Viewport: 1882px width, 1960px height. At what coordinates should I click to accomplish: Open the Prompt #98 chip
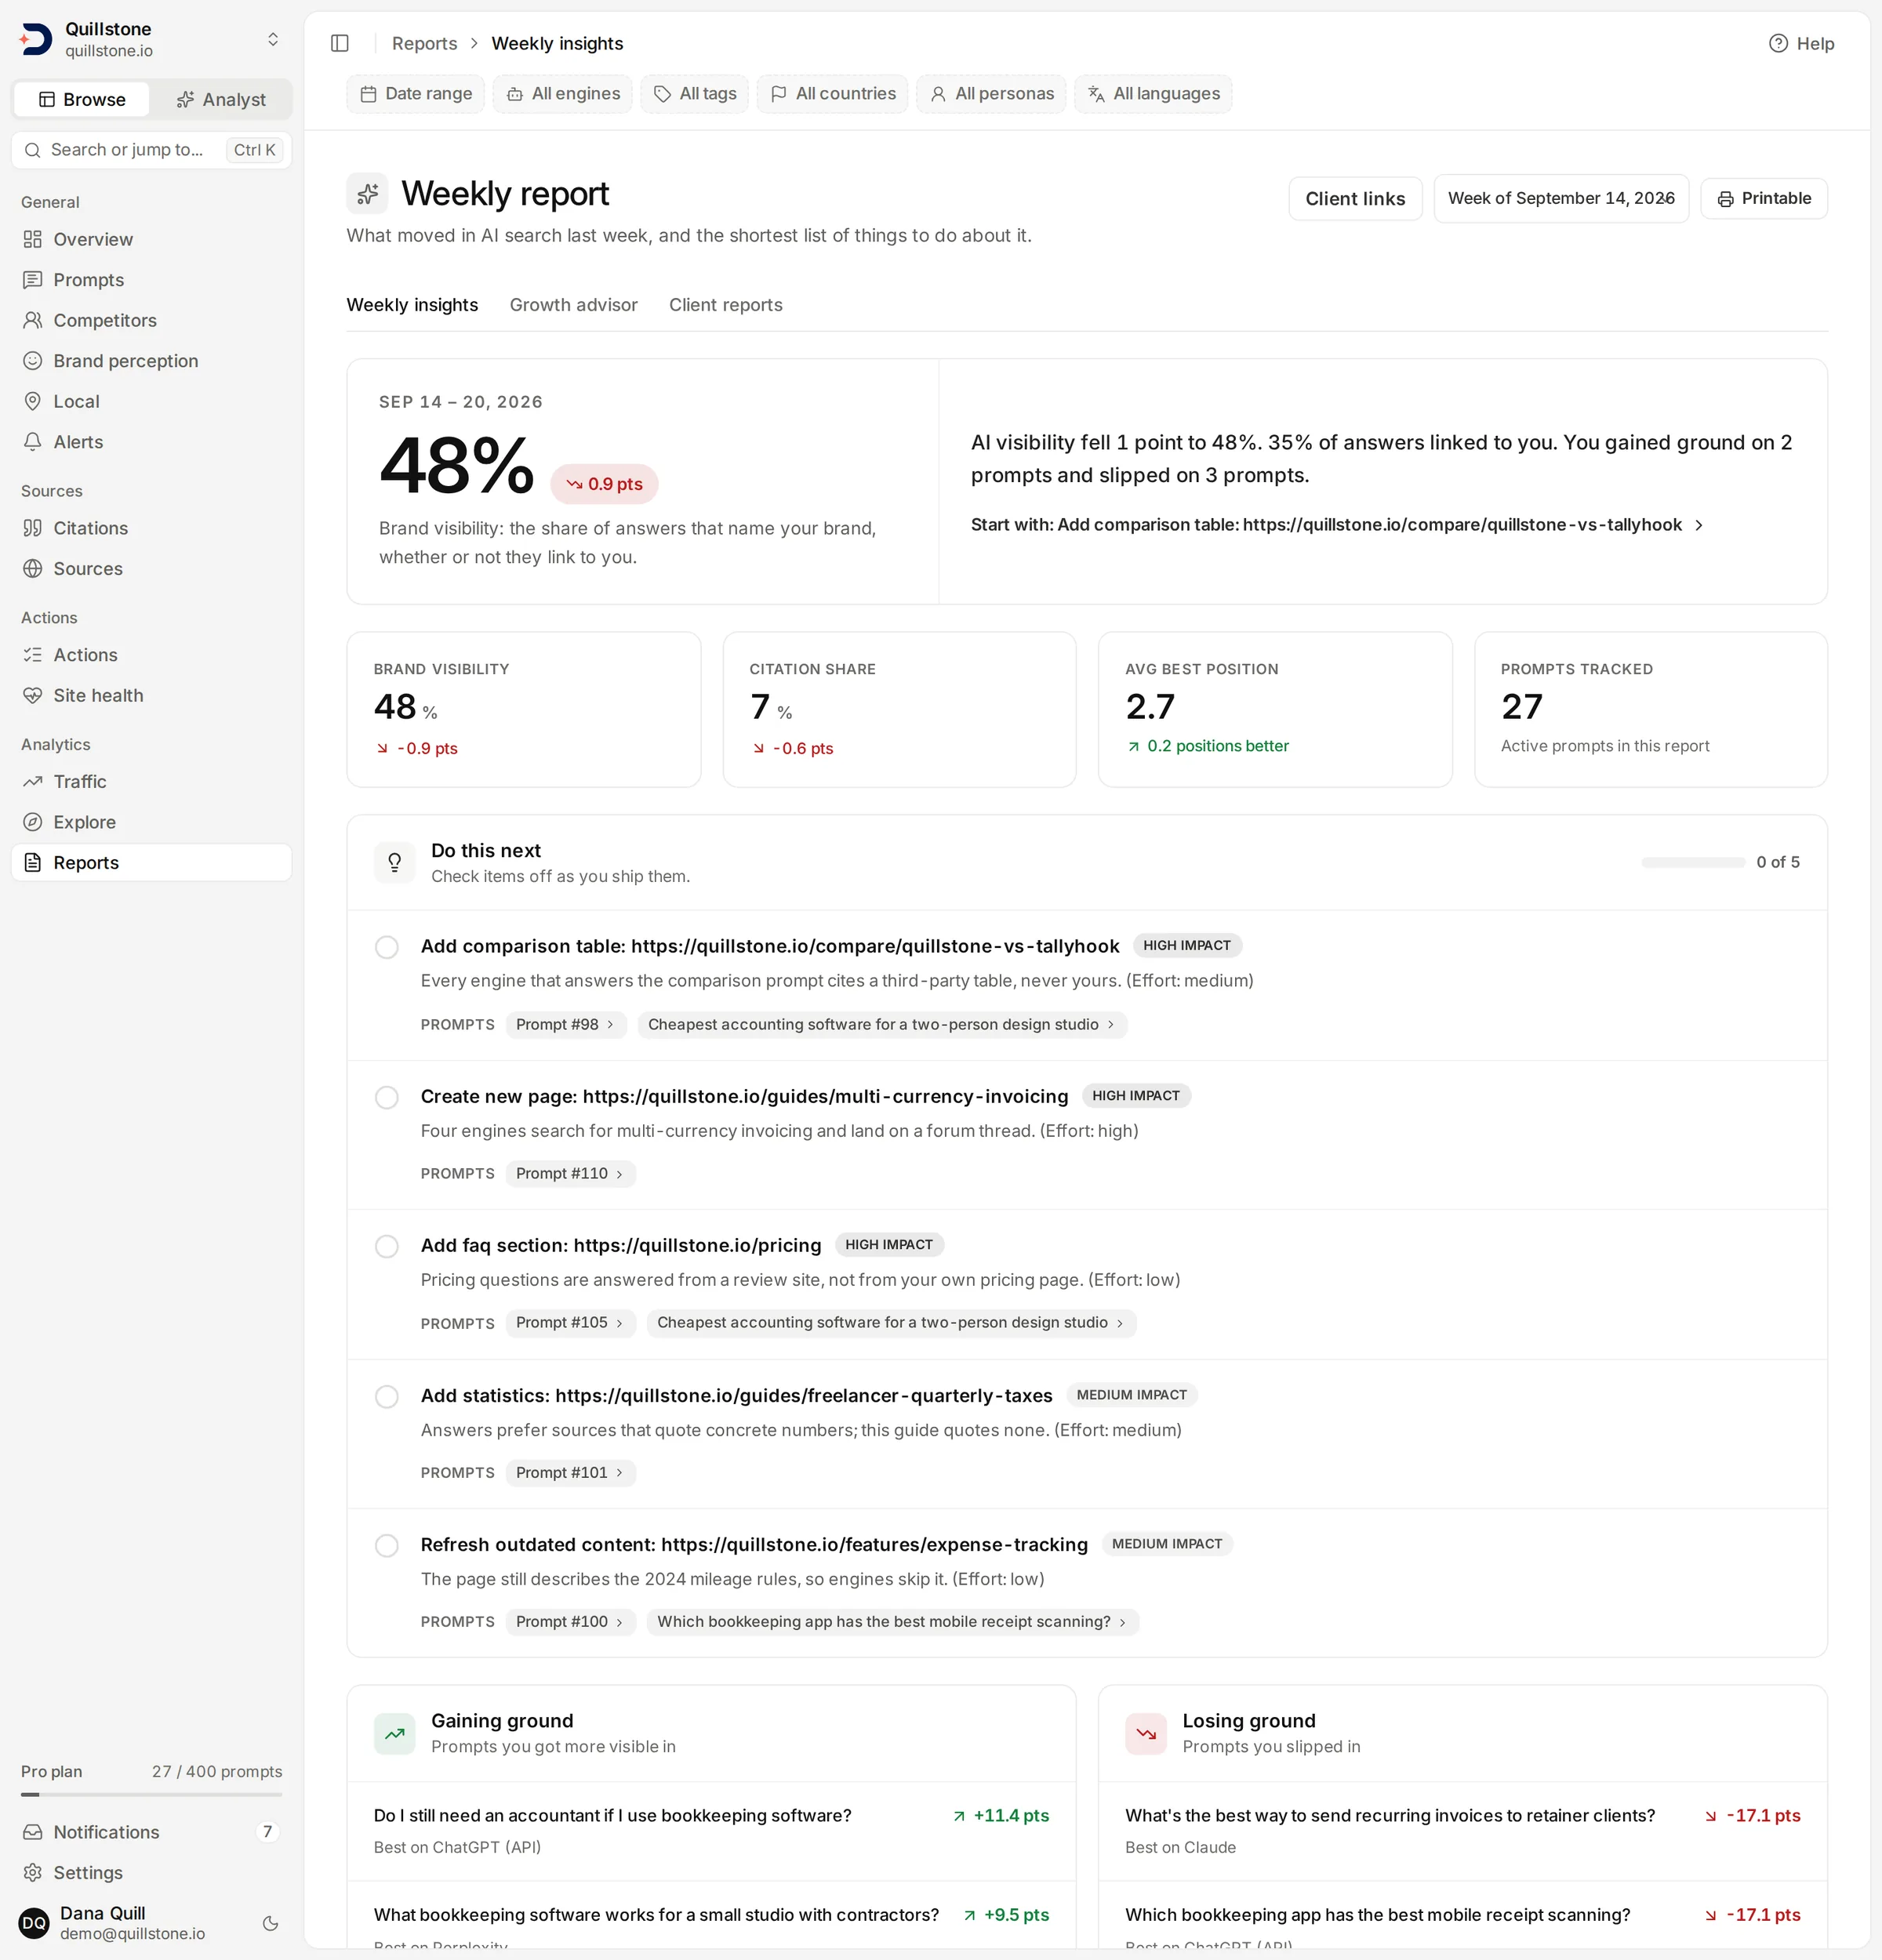tap(566, 1024)
